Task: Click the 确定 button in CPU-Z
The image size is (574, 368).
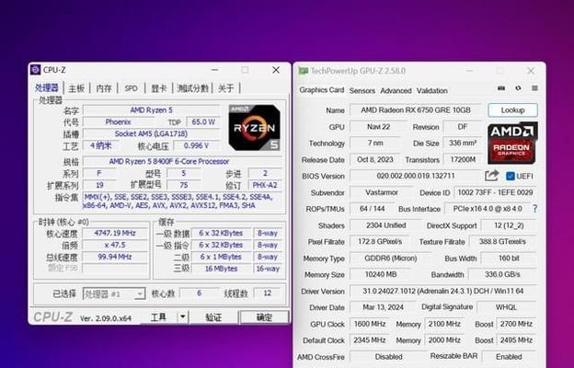Action: [264, 317]
